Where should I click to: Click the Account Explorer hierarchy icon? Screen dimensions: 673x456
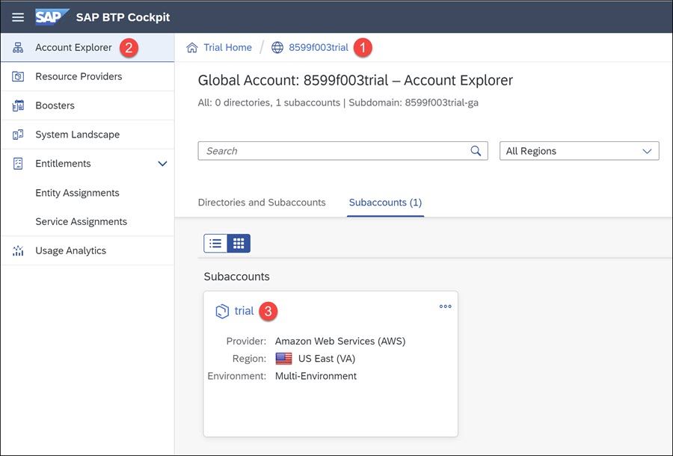tap(18, 48)
